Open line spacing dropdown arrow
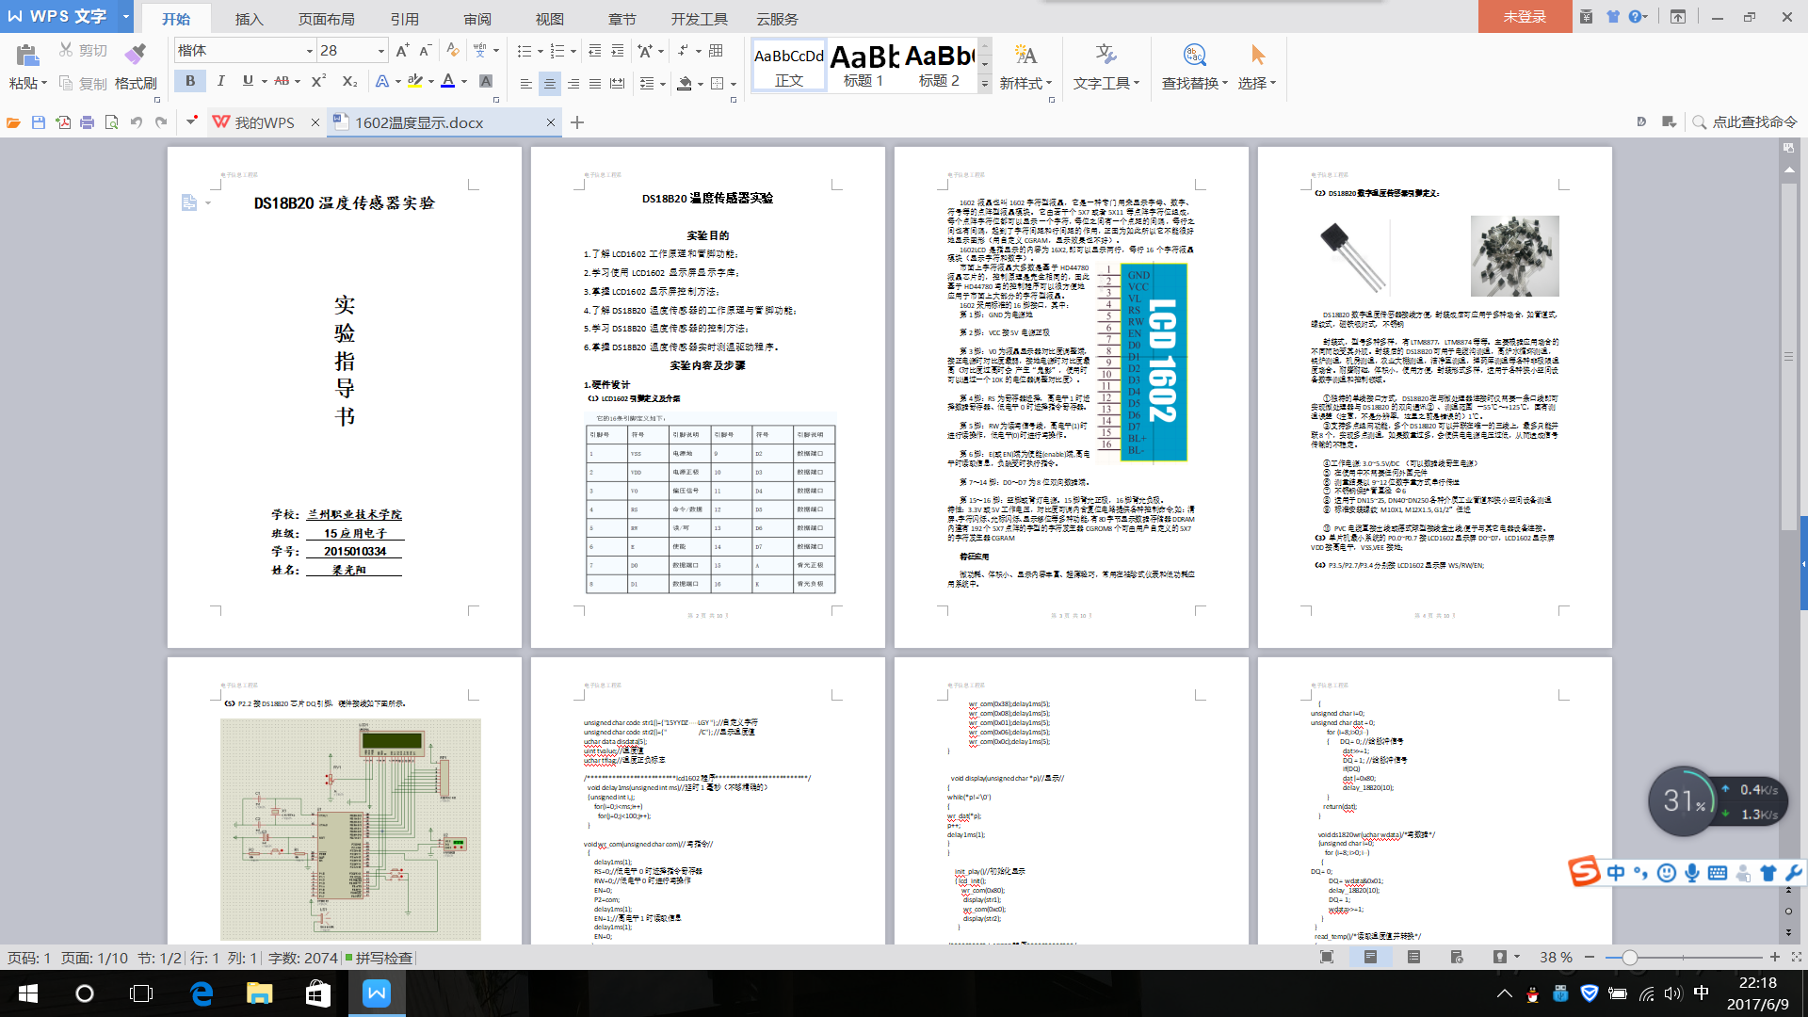 (663, 84)
